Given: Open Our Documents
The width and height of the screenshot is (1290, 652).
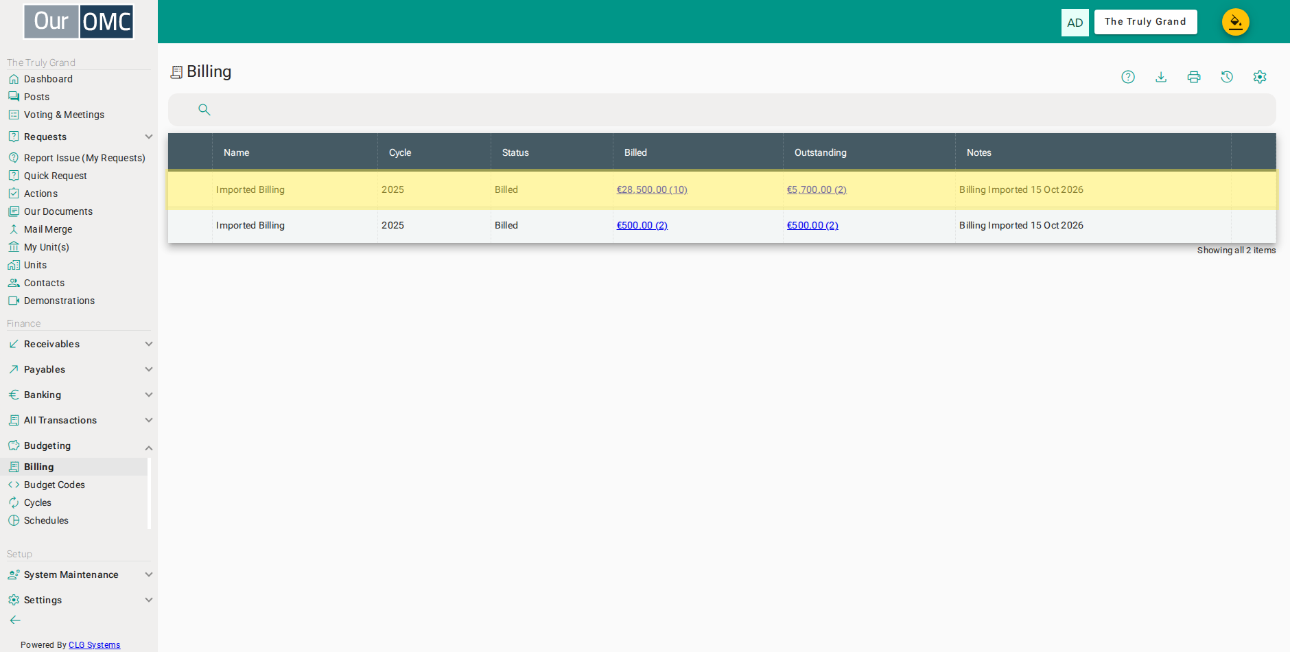Looking at the screenshot, I should [x=58, y=211].
